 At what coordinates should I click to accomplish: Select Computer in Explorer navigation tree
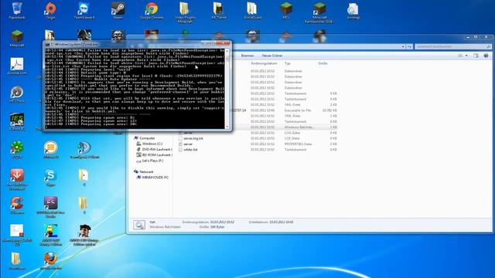[x=147, y=138]
